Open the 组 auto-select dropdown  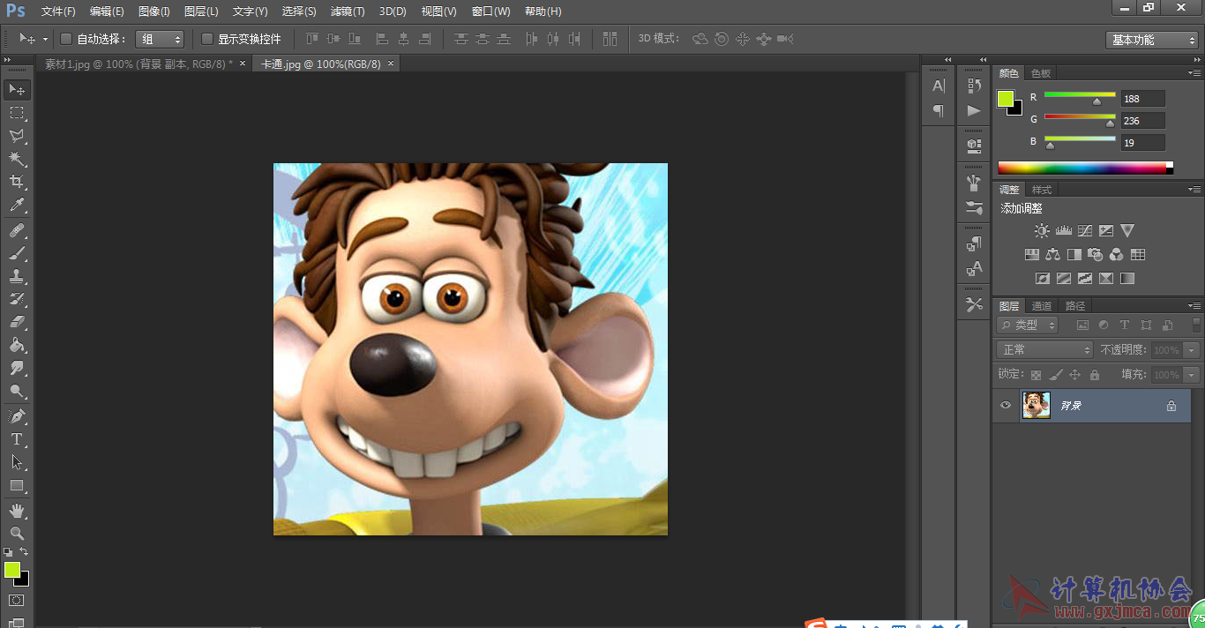[160, 39]
